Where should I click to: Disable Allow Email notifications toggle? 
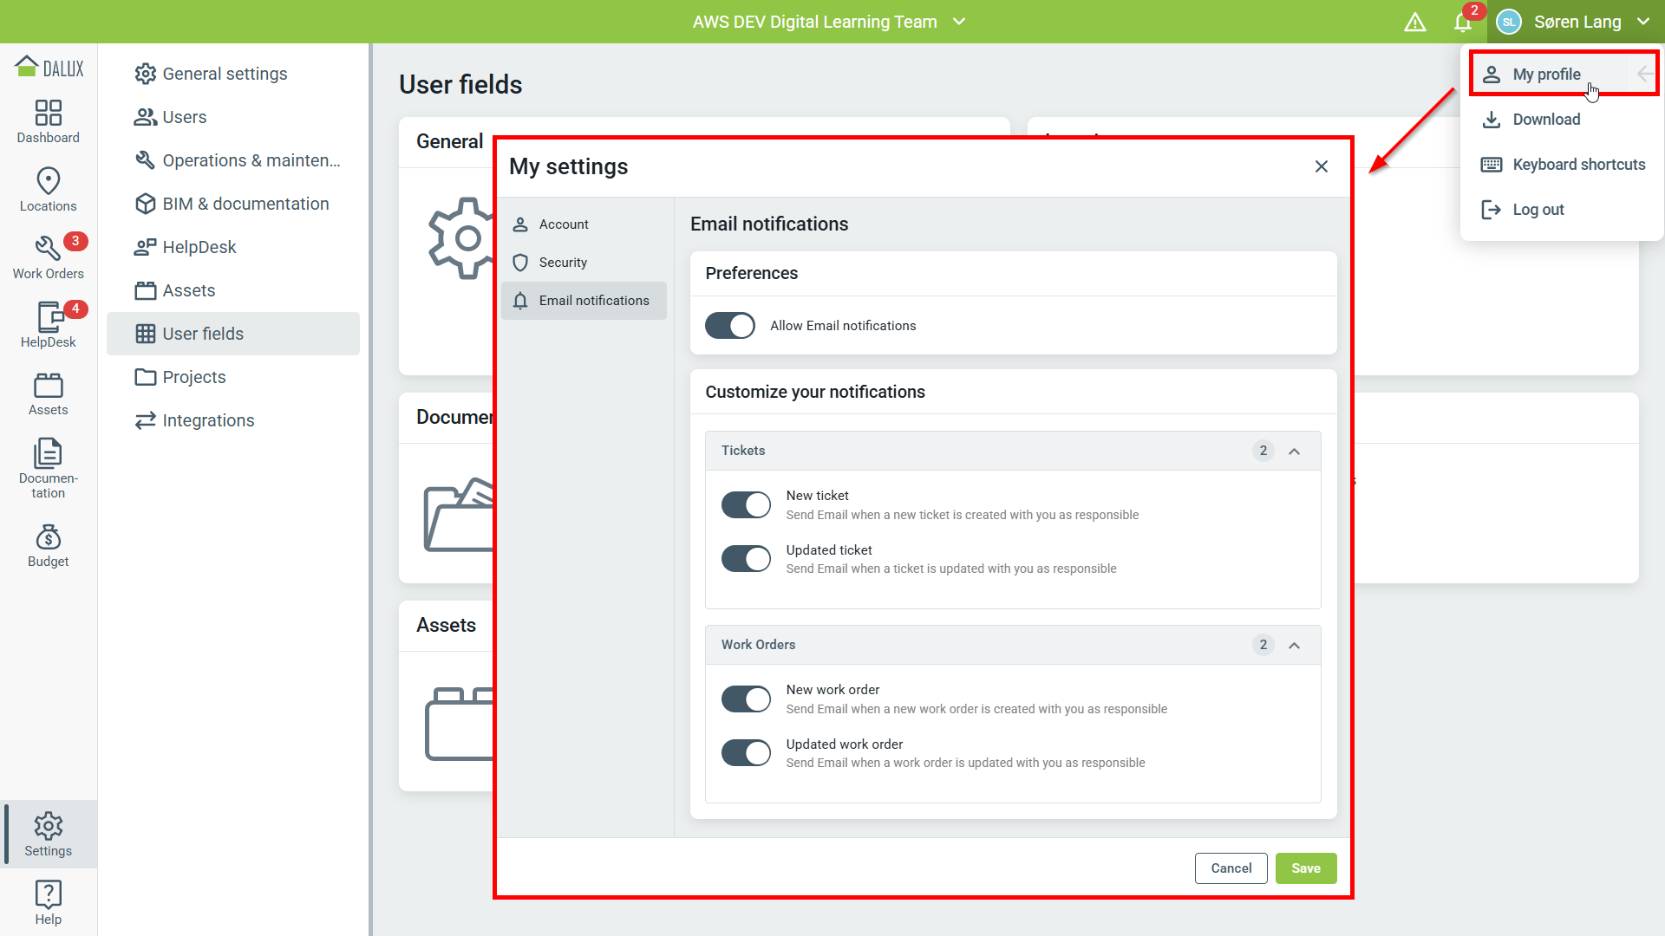pos(729,326)
